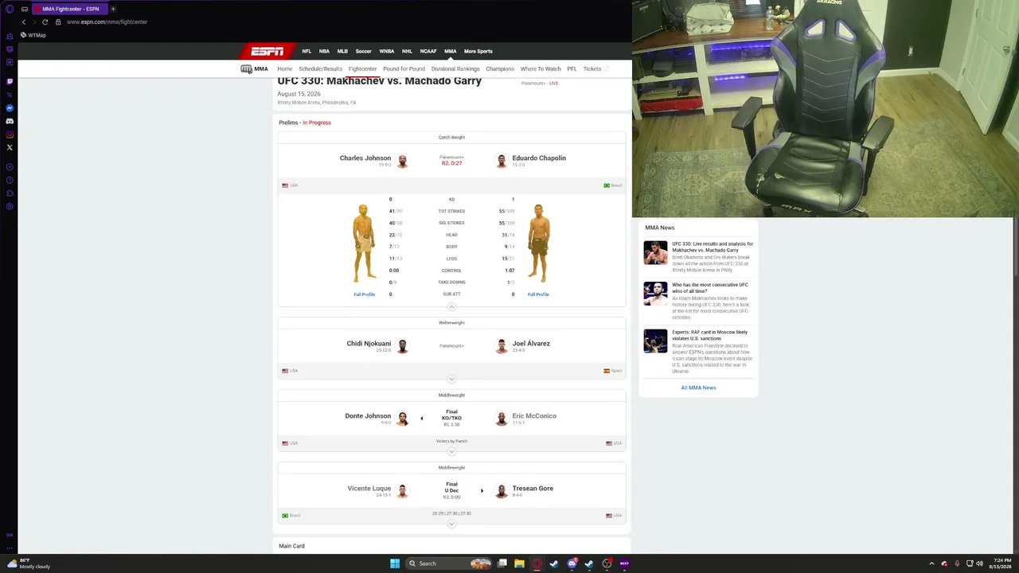Open X in the browser sidebar
This screenshot has width=1019, height=573.
point(10,147)
